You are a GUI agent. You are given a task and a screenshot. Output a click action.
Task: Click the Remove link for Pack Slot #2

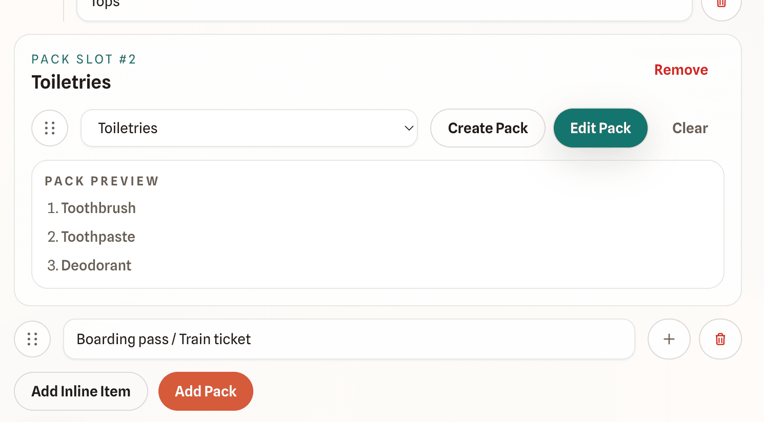coord(681,70)
